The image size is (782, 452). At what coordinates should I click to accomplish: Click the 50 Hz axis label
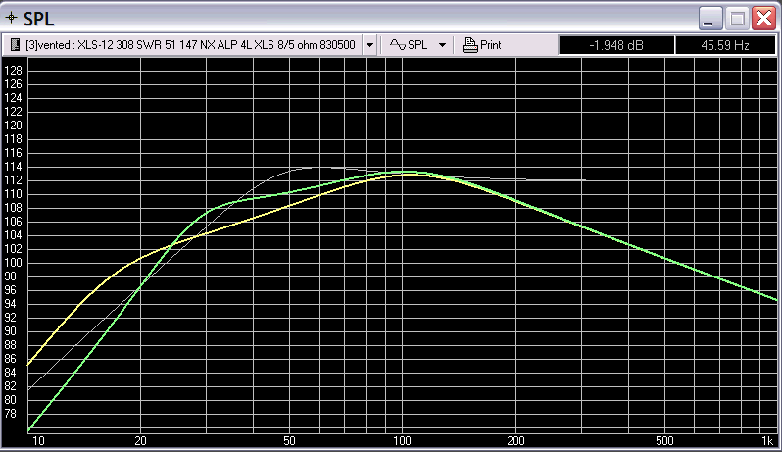(x=289, y=441)
